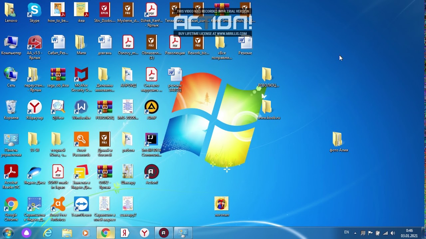The width and height of the screenshot is (426, 239).
Task: Open the how_to_be PDF thumbnail
Action: pyautogui.click(x=58, y=12)
